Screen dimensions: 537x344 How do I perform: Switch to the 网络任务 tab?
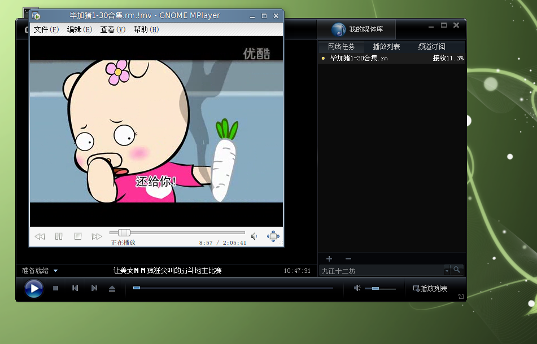(x=341, y=47)
